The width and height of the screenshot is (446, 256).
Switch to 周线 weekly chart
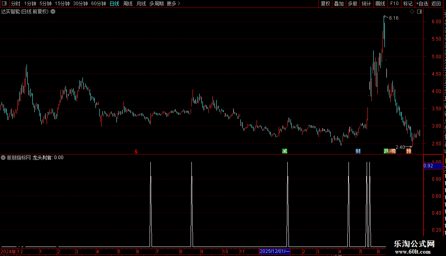coord(128,4)
